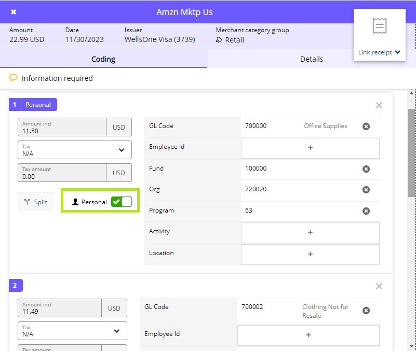Screen dimensions: 416x351
Task: Delete split line 2 with X icon
Action: tap(379, 286)
